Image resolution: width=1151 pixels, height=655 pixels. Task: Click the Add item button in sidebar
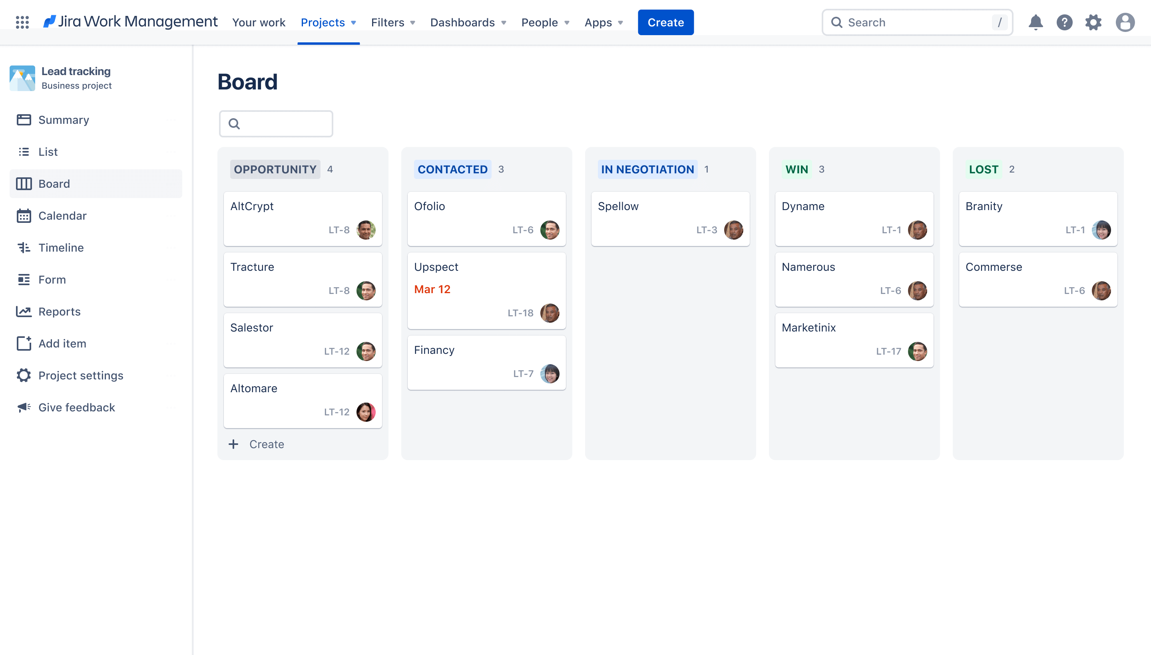[x=62, y=343]
